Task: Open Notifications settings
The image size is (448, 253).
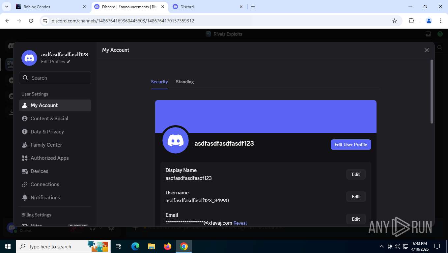Action: coord(55,198)
